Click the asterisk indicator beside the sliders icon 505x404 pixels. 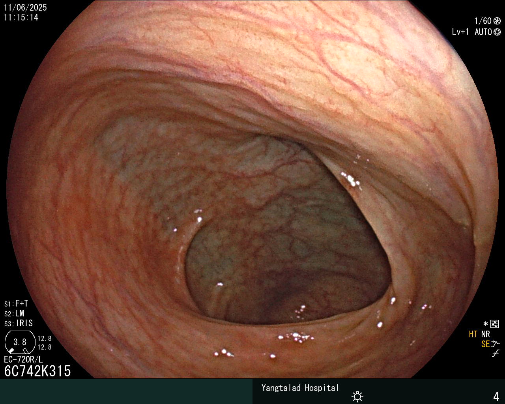point(486,324)
